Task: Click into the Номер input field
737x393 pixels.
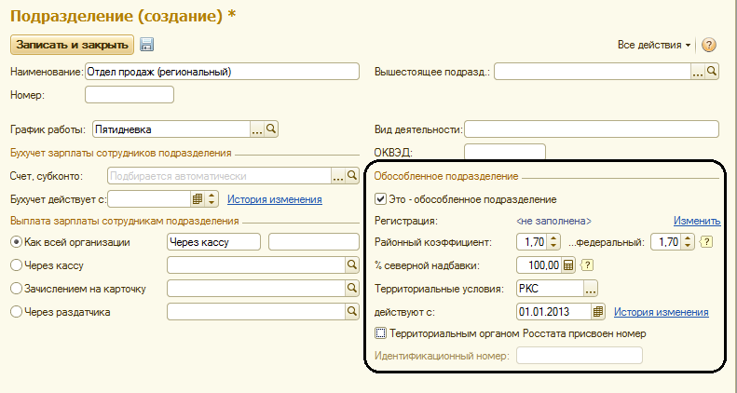Action: tap(130, 94)
